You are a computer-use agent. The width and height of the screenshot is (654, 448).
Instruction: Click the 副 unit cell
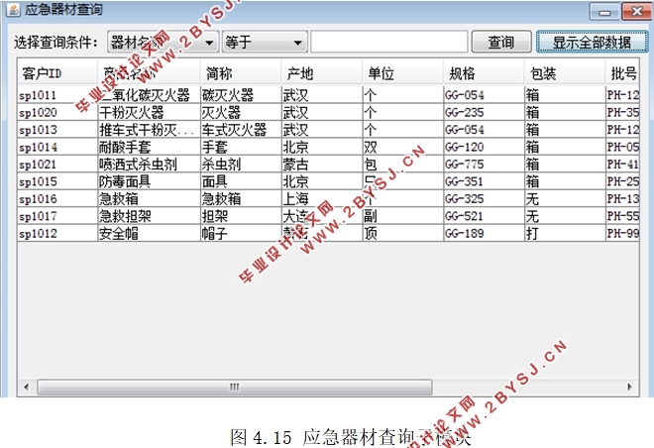403,216
